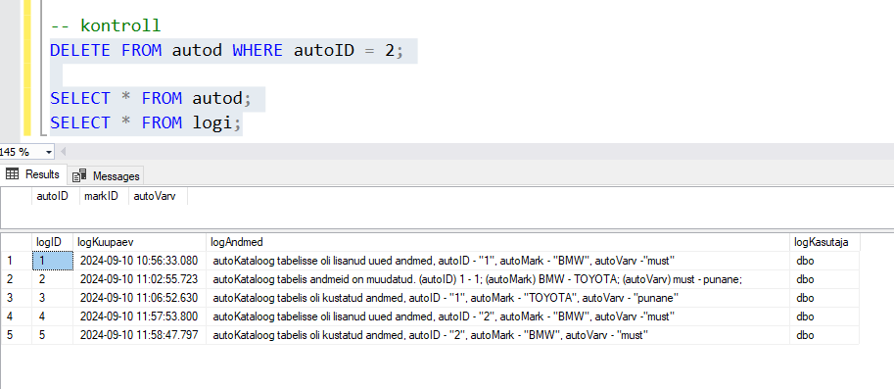Select the logID cell with value 4
The image size is (894, 389).
(x=53, y=316)
